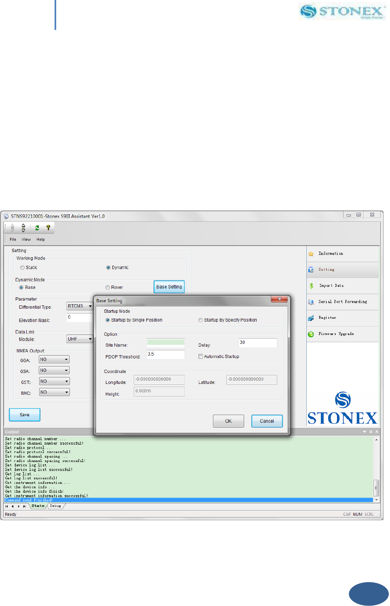Enable the Automatic Startup checkbox

coord(200,356)
